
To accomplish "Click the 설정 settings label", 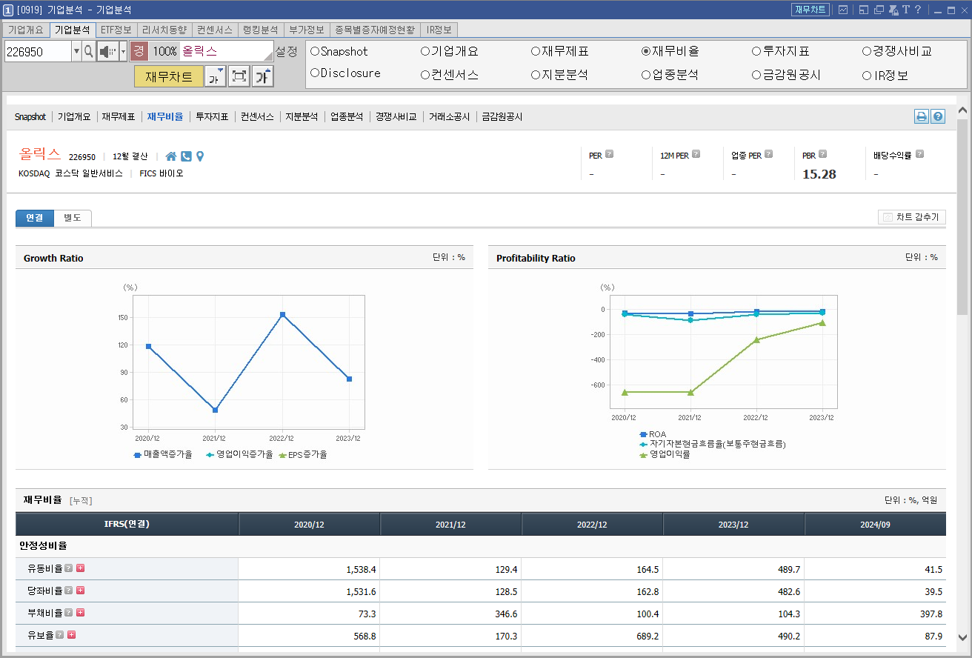I will (x=286, y=51).
